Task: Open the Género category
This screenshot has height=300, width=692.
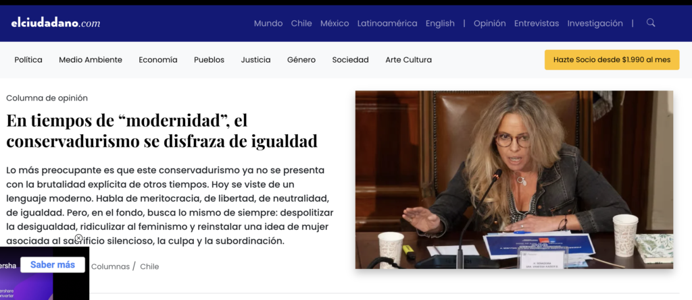Action: pos(301,60)
